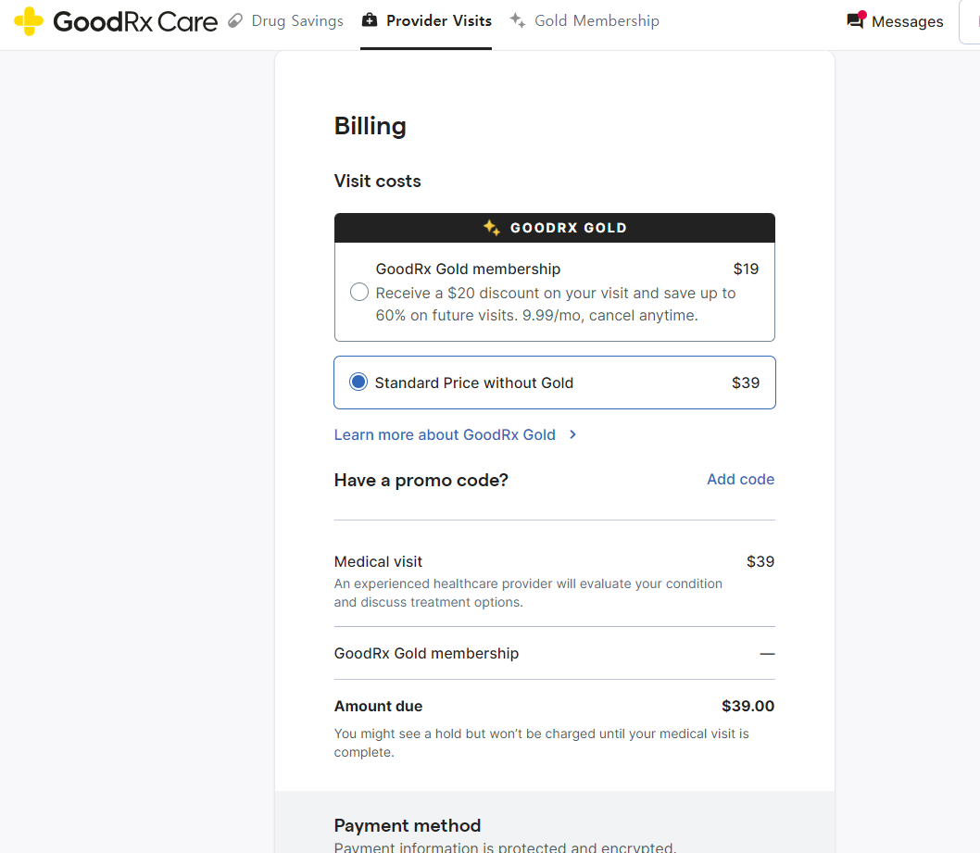The height and width of the screenshot is (853, 980).
Task: Click Add code for promo code
Action: point(740,479)
